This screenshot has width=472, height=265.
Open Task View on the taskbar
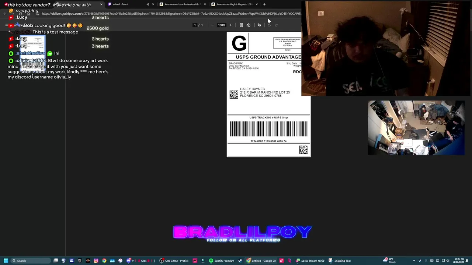[56, 261]
